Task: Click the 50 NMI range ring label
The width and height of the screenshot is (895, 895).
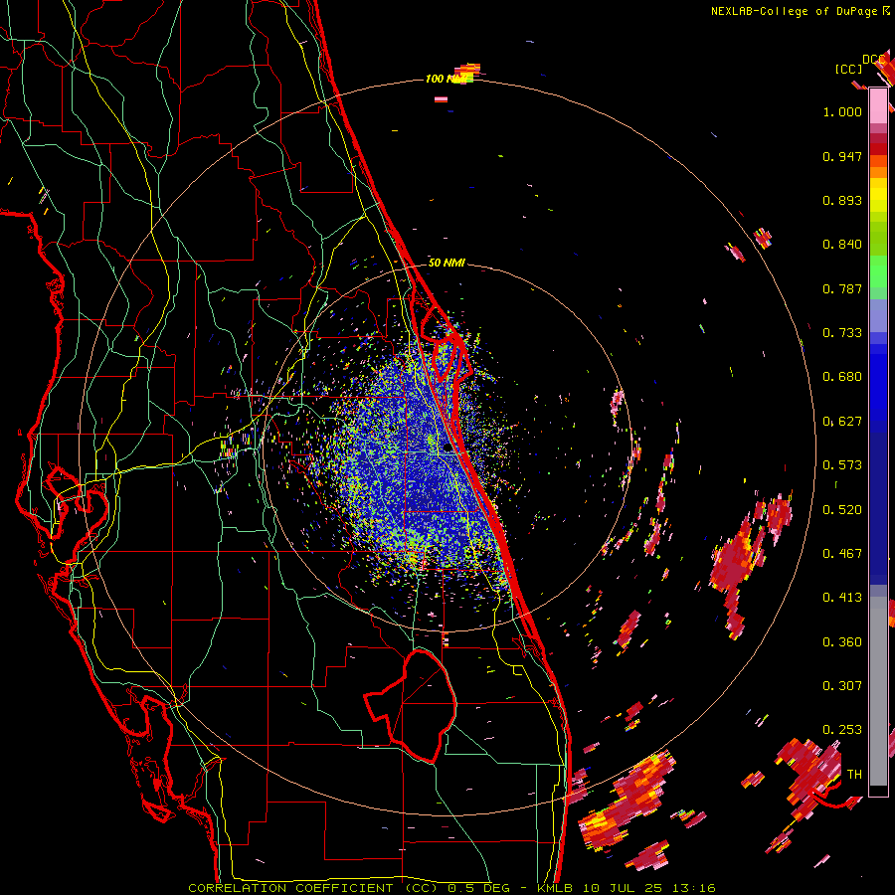Action: [x=447, y=263]
